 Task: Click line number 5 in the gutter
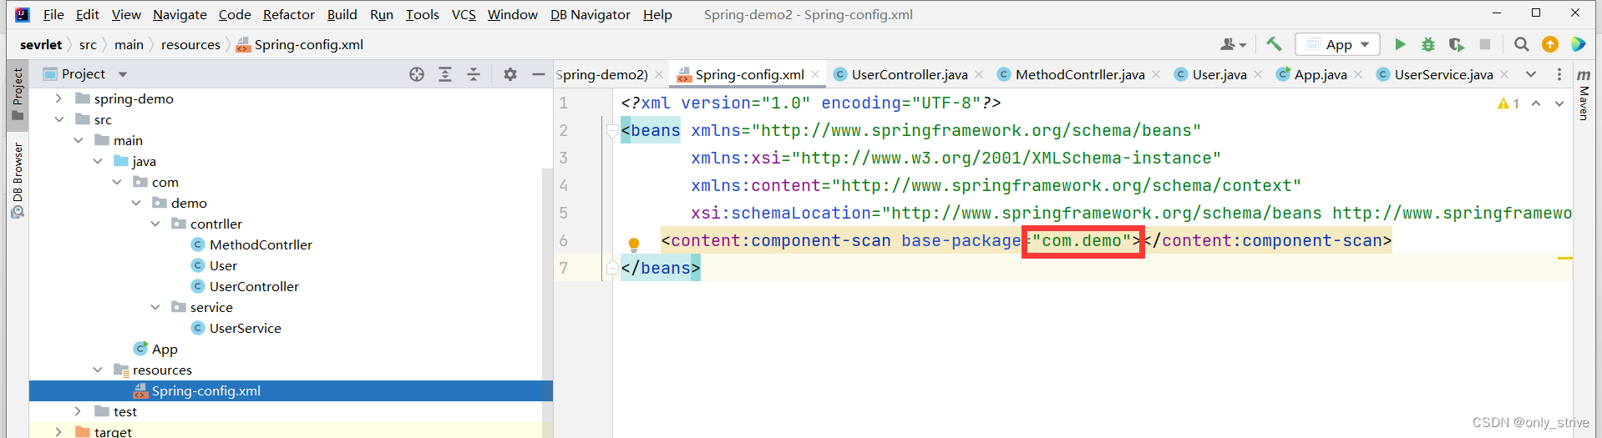point(564,213)
